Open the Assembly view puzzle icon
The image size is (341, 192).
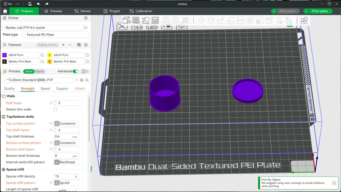pyautogui.click(x=304, y=21)
